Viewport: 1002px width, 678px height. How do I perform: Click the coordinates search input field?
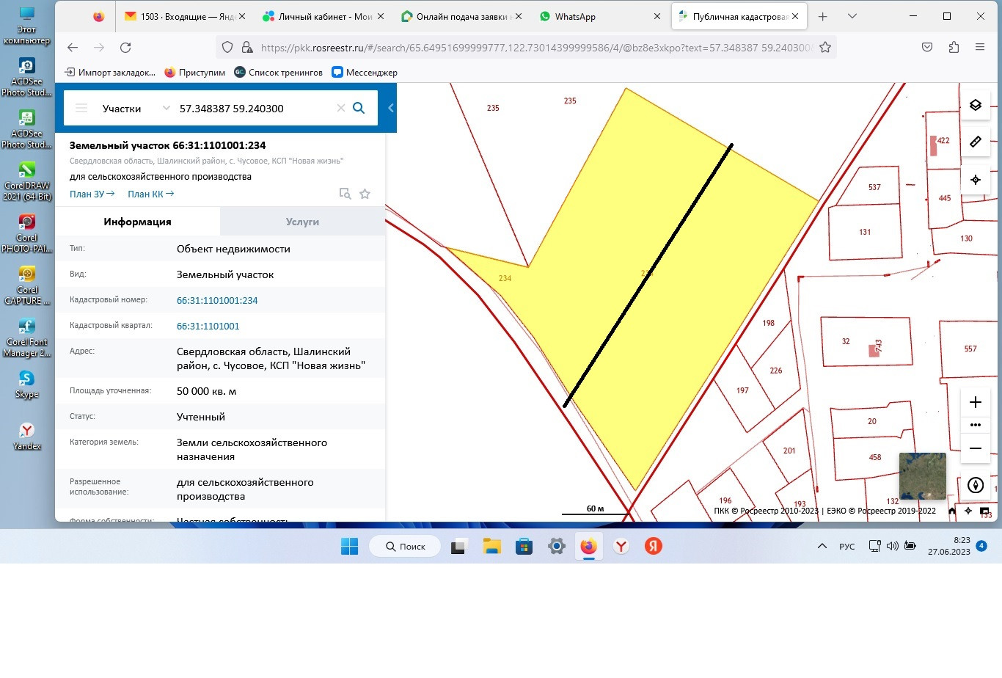point(253,109)
